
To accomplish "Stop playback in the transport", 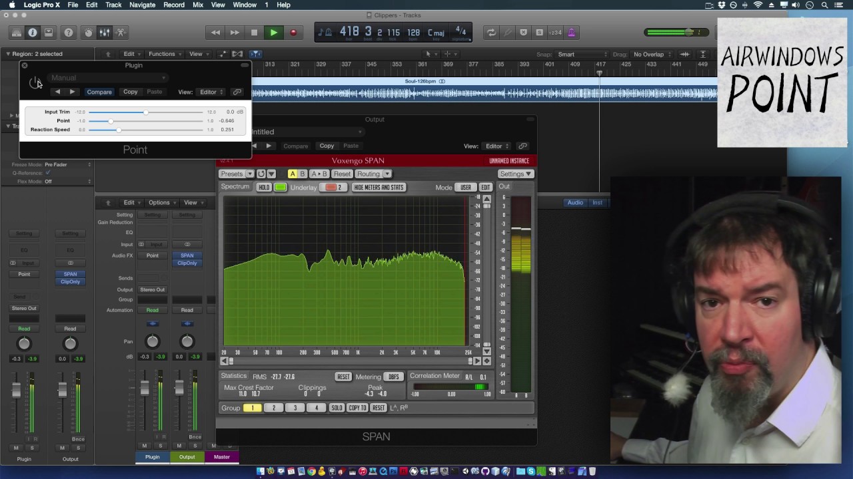I will (254, 33).
